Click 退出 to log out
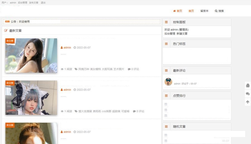The image size is (251, 144). (x=43, y=3)
